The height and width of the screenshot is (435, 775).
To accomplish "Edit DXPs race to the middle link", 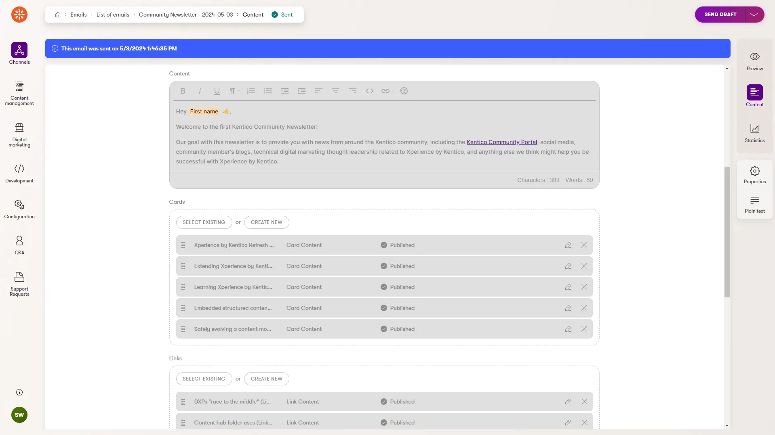I will 568,402.
